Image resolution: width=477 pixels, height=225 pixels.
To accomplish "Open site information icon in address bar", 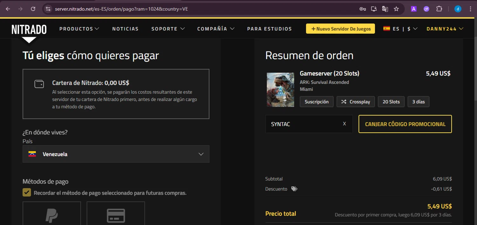I will pos(48,9).
